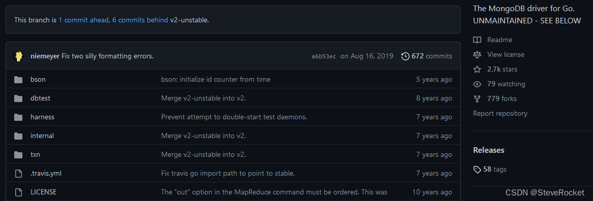Click the .travis.yml file icon
593x201 pixels.
(18, 174)
